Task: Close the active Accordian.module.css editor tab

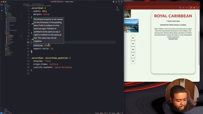Action: click(x=43, y=4)
